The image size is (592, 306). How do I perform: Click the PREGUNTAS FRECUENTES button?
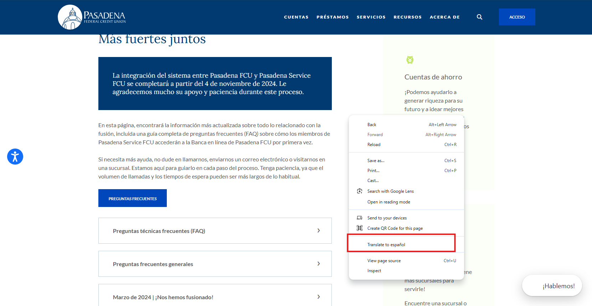[x=133, y=198]
